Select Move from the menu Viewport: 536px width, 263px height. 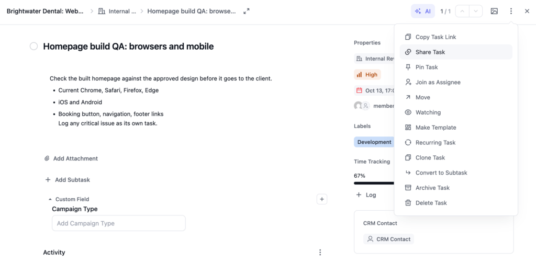point(456,97)
